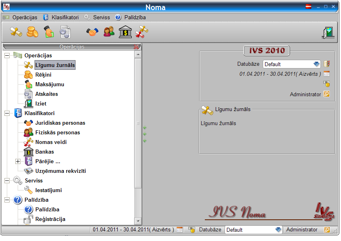Click the calendar icon in status bar
The width and height of the screenshot is (341, 241).
(180, 230)
